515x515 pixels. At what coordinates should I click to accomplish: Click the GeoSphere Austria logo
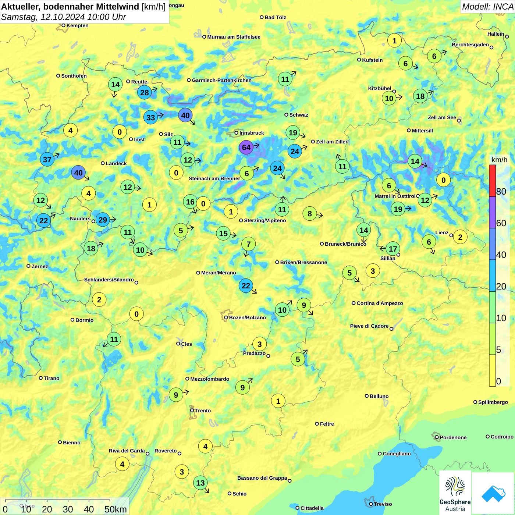coord(455,492)
